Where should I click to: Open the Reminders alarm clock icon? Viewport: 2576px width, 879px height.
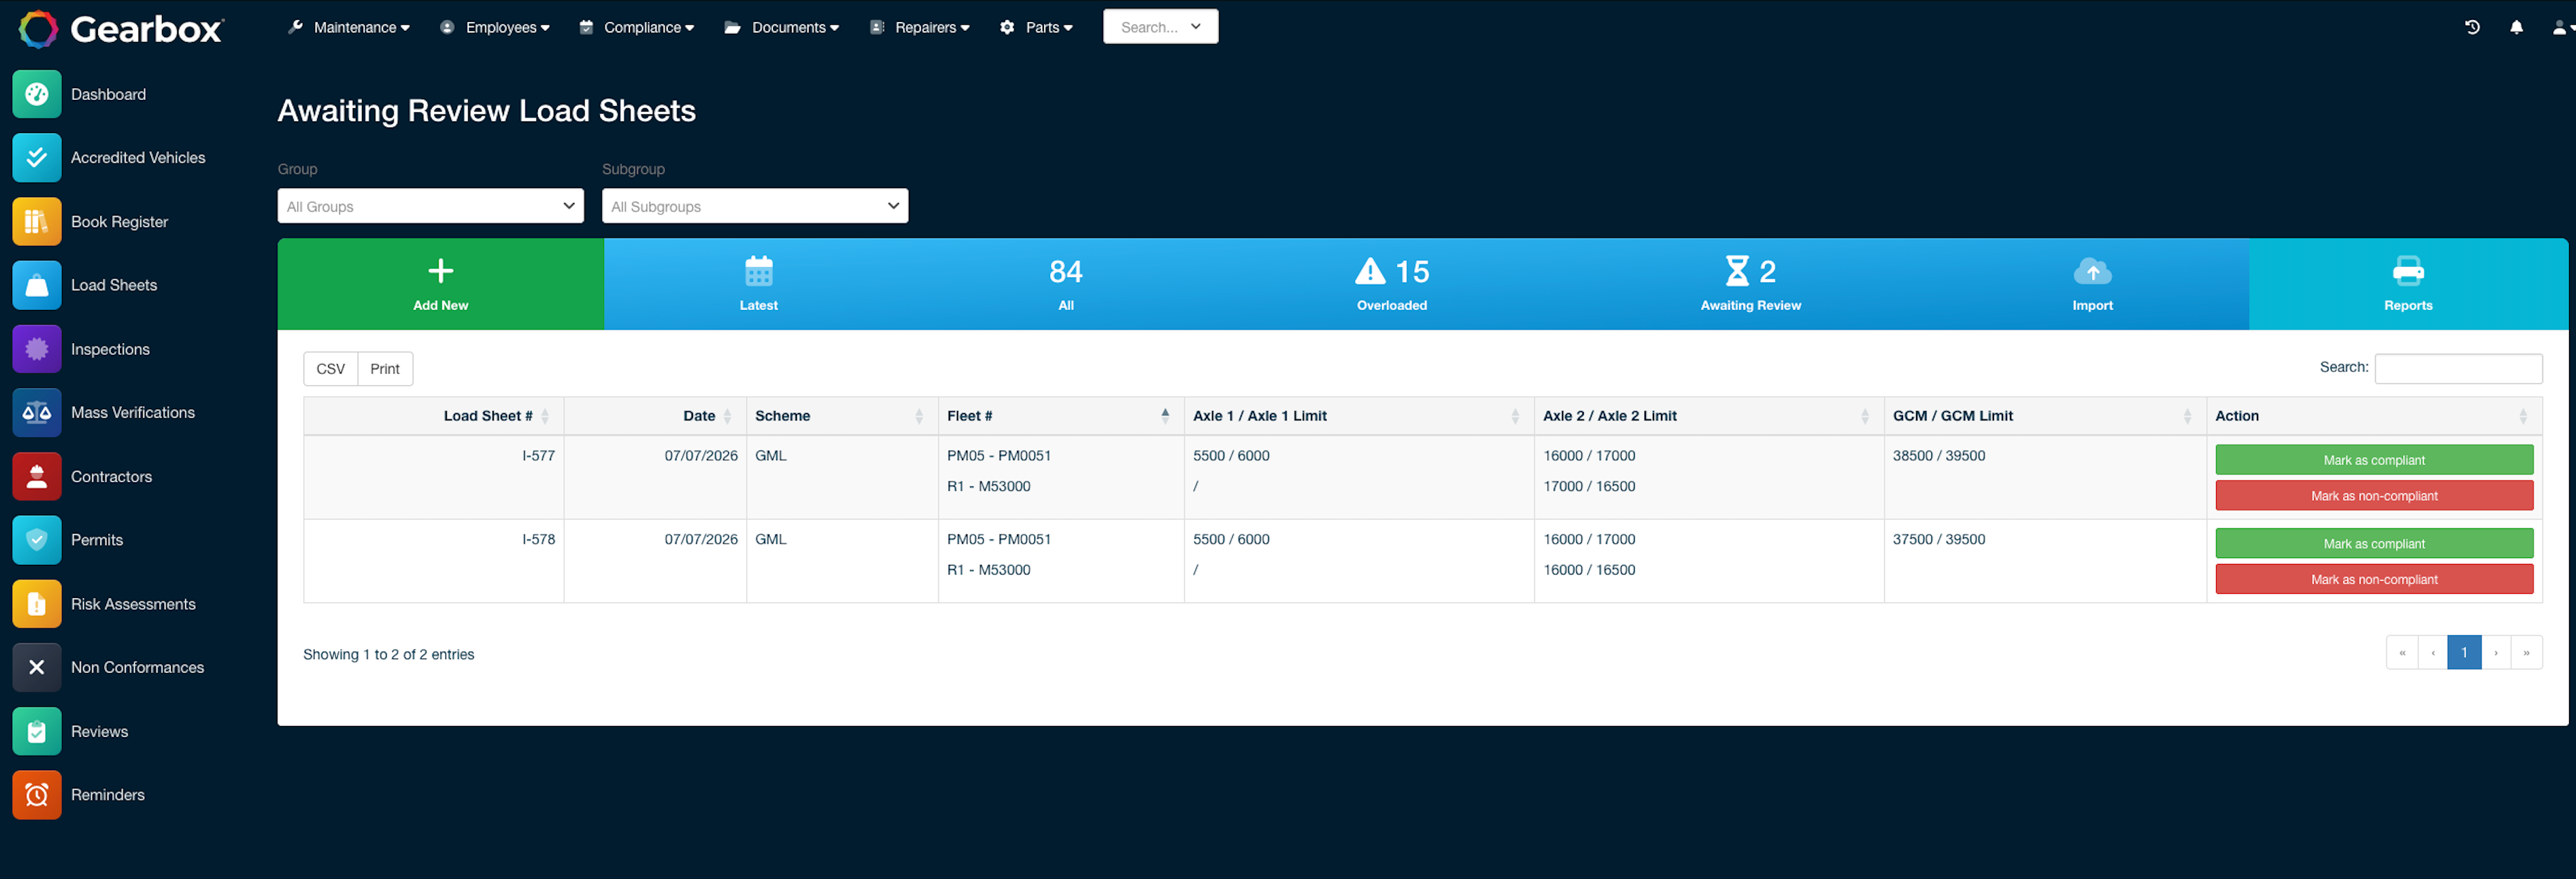(x=37, y=795)
